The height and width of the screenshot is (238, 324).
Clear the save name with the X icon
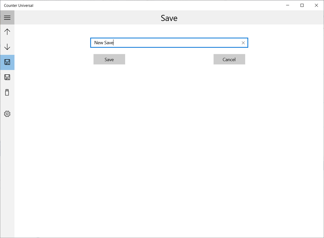pyautogui.click(x=243, y=43)
